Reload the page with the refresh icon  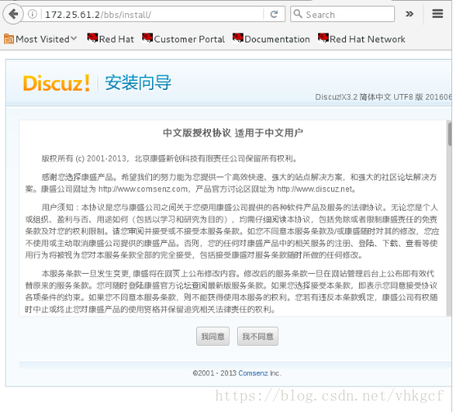pos(274,14)
